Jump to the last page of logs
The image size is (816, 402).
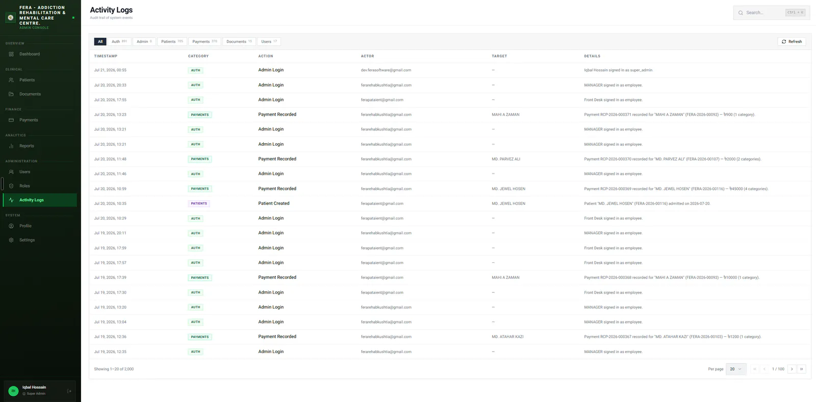(x=801, y=369)
